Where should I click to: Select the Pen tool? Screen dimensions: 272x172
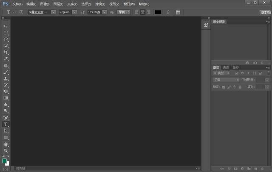click(6, 118)
